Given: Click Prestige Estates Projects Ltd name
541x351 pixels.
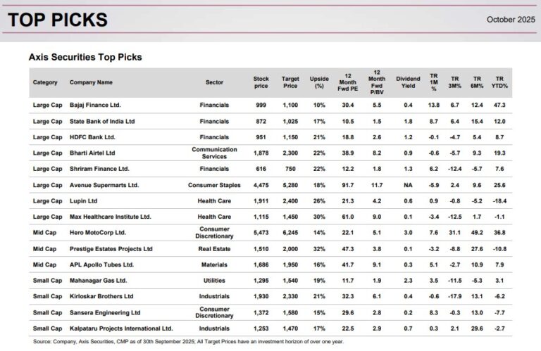Looking at the screenshot, I should click(111, 249).
